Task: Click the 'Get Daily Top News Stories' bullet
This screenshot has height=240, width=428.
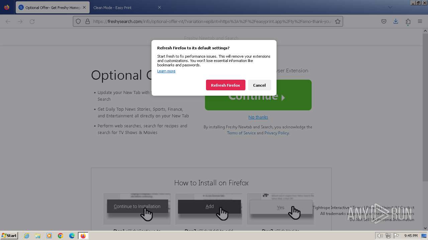Action: pos(143,112)
